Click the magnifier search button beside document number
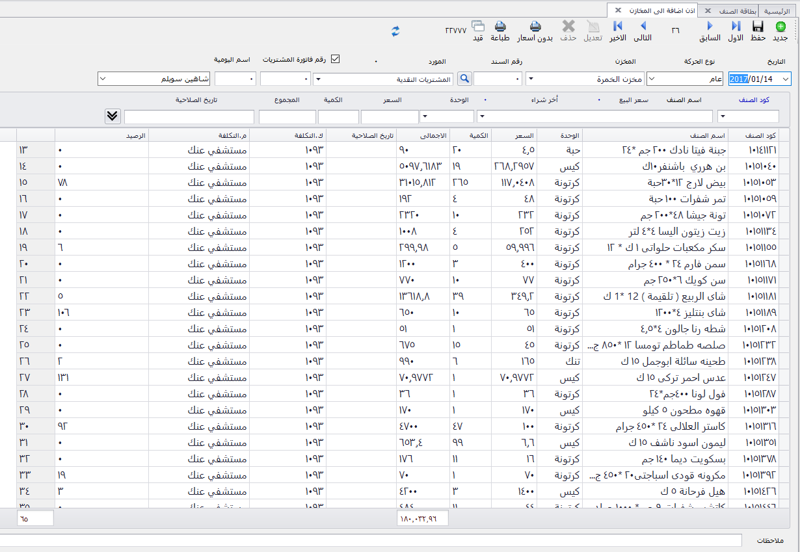The width and height of the screenshot is (800, 552). (464, 79)
